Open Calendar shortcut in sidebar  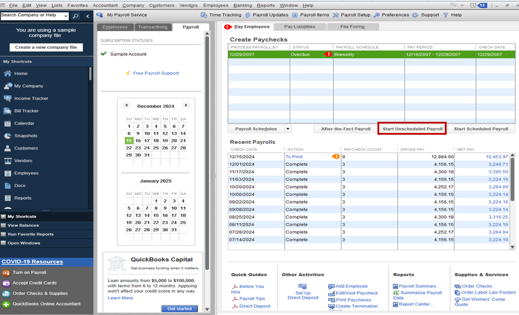[x=24, y=124]
